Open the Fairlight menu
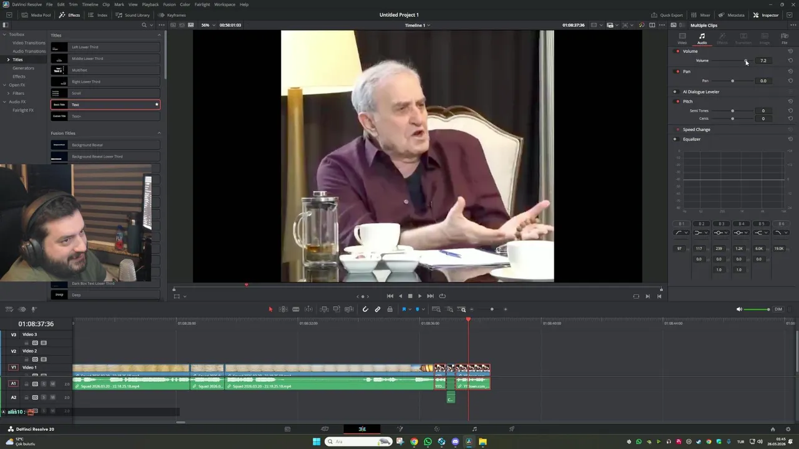Screen dimensions: 799x449 (x=202, y=4)
